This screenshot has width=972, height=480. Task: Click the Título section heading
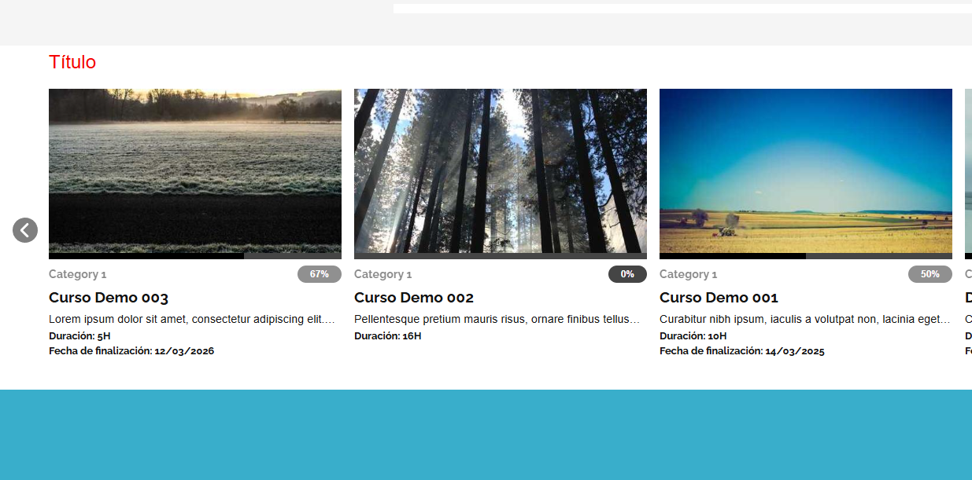72,62
